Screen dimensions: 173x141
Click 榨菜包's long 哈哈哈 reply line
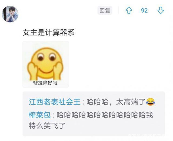click(105, 115)
